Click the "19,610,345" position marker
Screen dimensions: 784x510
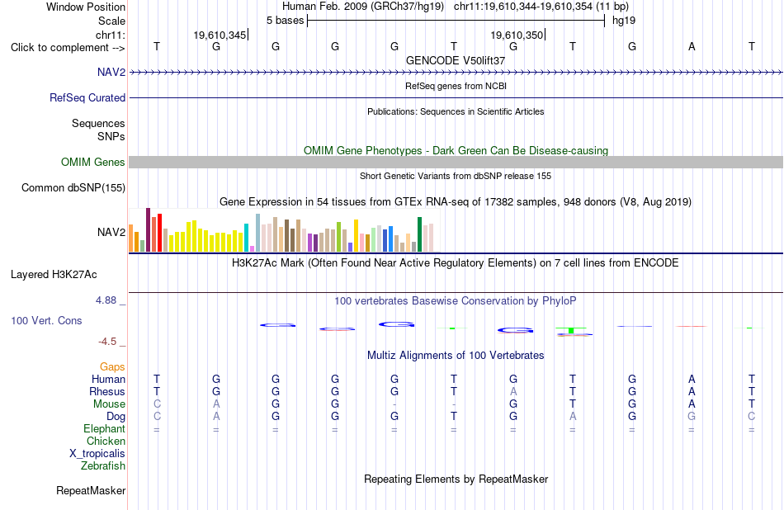(220, 35)
